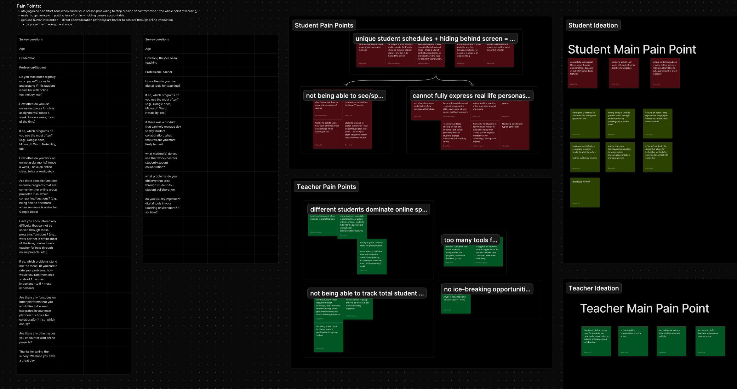Select the Teacher Pain Points section title
Screen dimensions: 737x389
pyautogui.click(x=326, y=187)
